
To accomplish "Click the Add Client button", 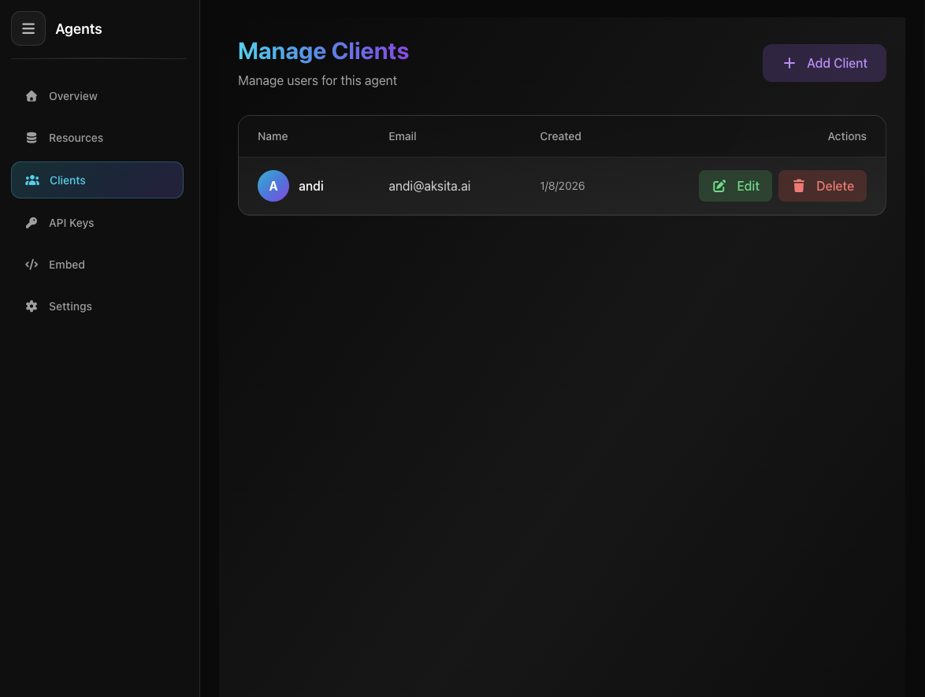I will pos(824,63).
